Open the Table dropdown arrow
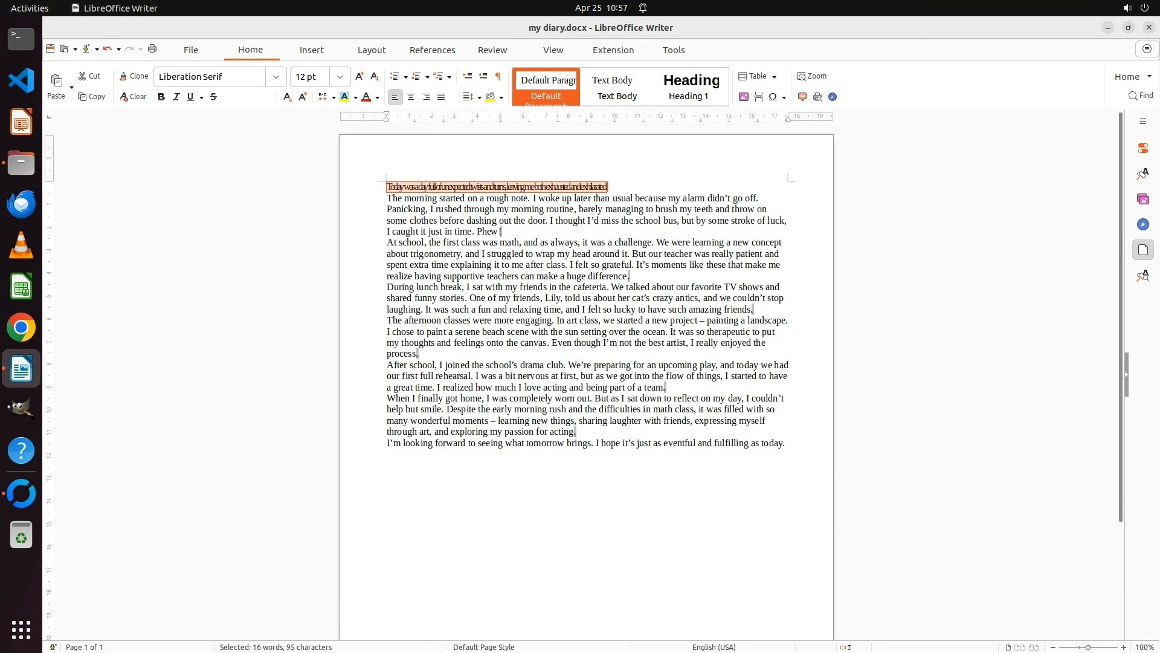 (x=774, y=77)
